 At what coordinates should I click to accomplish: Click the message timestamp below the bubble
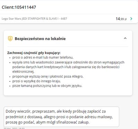pos(14,128)
